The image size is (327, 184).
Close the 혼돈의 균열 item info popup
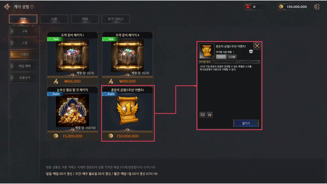pos(257,46)
